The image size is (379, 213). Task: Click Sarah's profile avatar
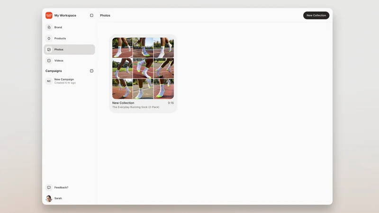click(49, 198)
